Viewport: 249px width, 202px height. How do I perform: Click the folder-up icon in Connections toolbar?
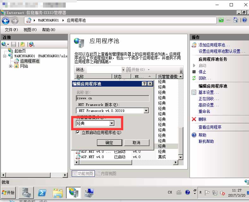pyautogui.click(x=22, y=44)
